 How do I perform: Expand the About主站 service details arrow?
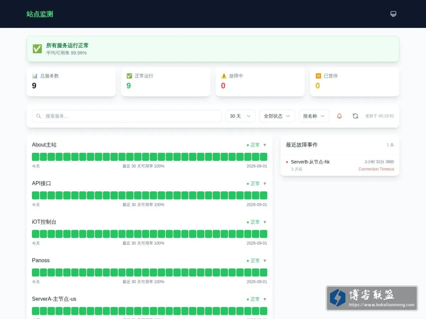pyautogui.click(x=264, y=145)
